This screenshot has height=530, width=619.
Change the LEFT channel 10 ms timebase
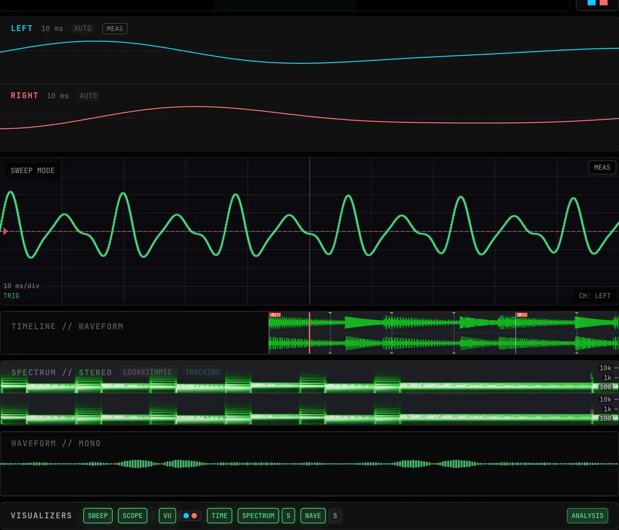tap(52, 29)
